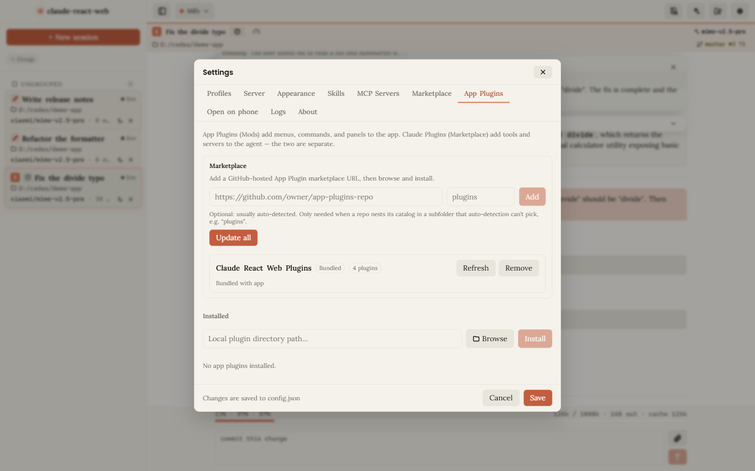Image resolution: width=755 pixels, height=471 pixels.
Task: Close the Settings dialog with the X
Action: coord(543,72)
